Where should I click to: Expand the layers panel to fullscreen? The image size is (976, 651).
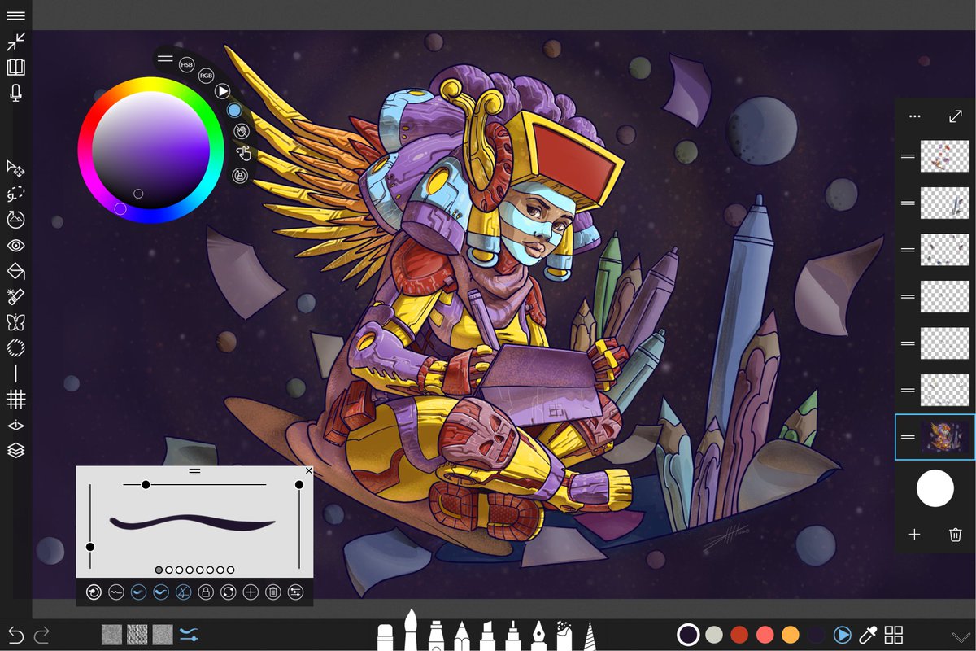coord(955,116)
